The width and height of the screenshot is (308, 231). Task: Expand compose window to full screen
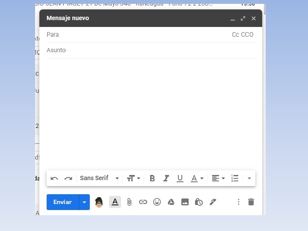pos(243,18)
